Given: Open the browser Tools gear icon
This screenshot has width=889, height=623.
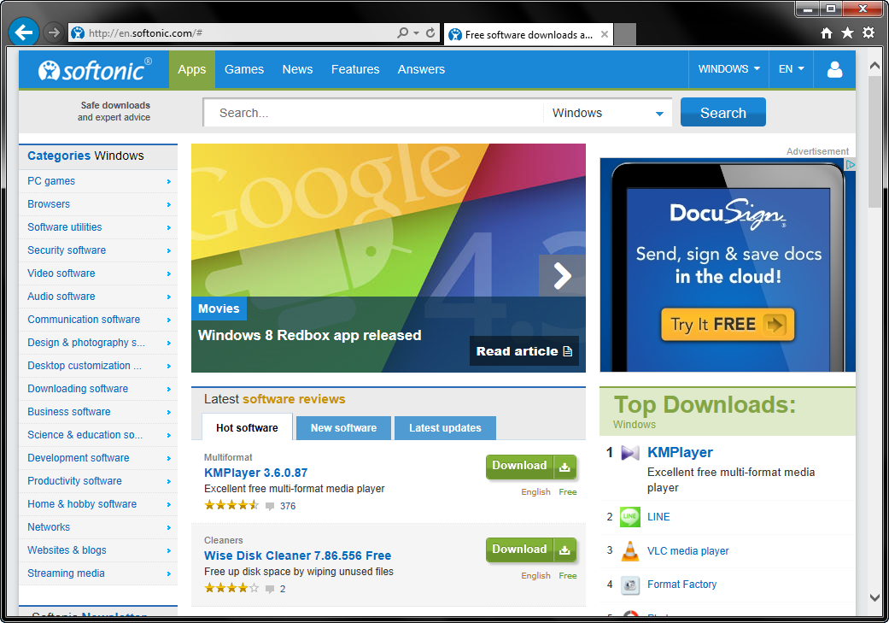Looking at the screenshot, I should click(868, 33).
